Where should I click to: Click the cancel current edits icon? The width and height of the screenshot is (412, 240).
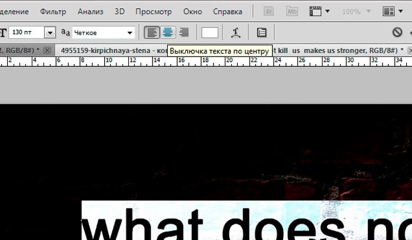(x=397, y=33)
